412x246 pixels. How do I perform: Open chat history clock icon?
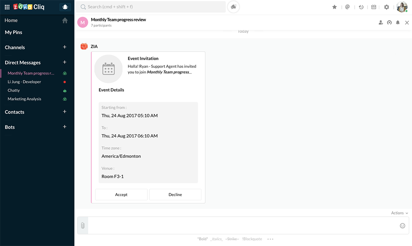[361, 7]
